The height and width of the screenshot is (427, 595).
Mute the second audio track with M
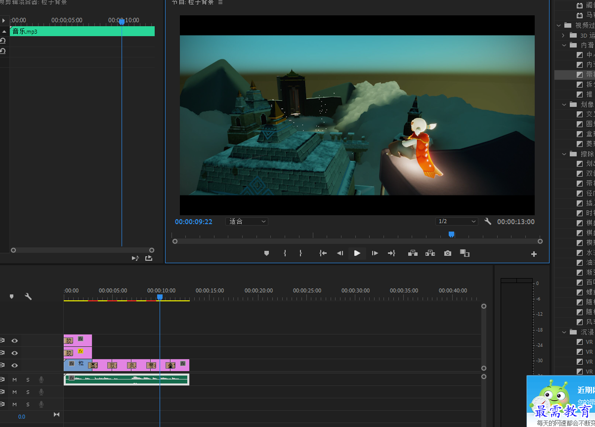[x=15, y=392]
